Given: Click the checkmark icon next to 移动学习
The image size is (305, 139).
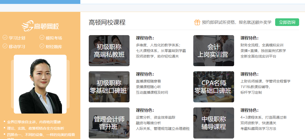Looking at the screenshot, I should (x=5, y=46).
